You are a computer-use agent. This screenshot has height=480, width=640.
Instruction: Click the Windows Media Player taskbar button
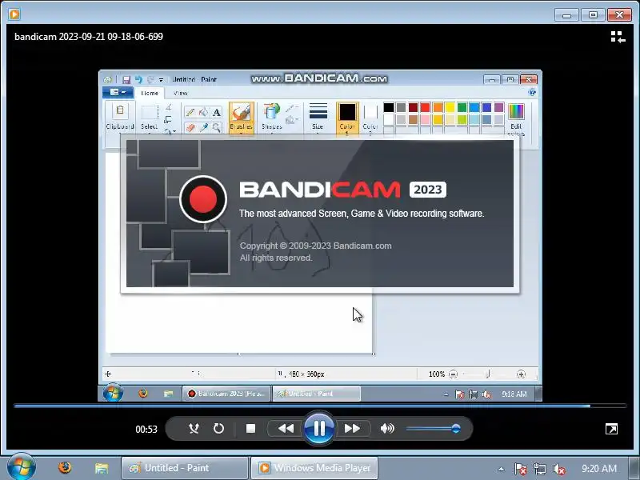point(314,468)
